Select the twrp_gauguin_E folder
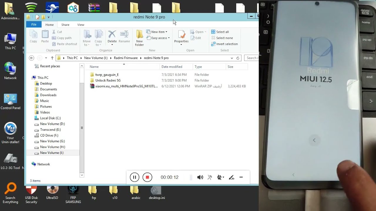The width and height of the screenshot is (376, 211). tap(107, 75)
